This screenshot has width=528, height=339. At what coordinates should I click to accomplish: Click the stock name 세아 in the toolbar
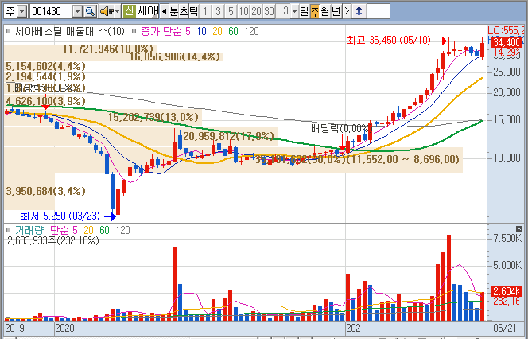pyautogui.click(x=147, y=11)
